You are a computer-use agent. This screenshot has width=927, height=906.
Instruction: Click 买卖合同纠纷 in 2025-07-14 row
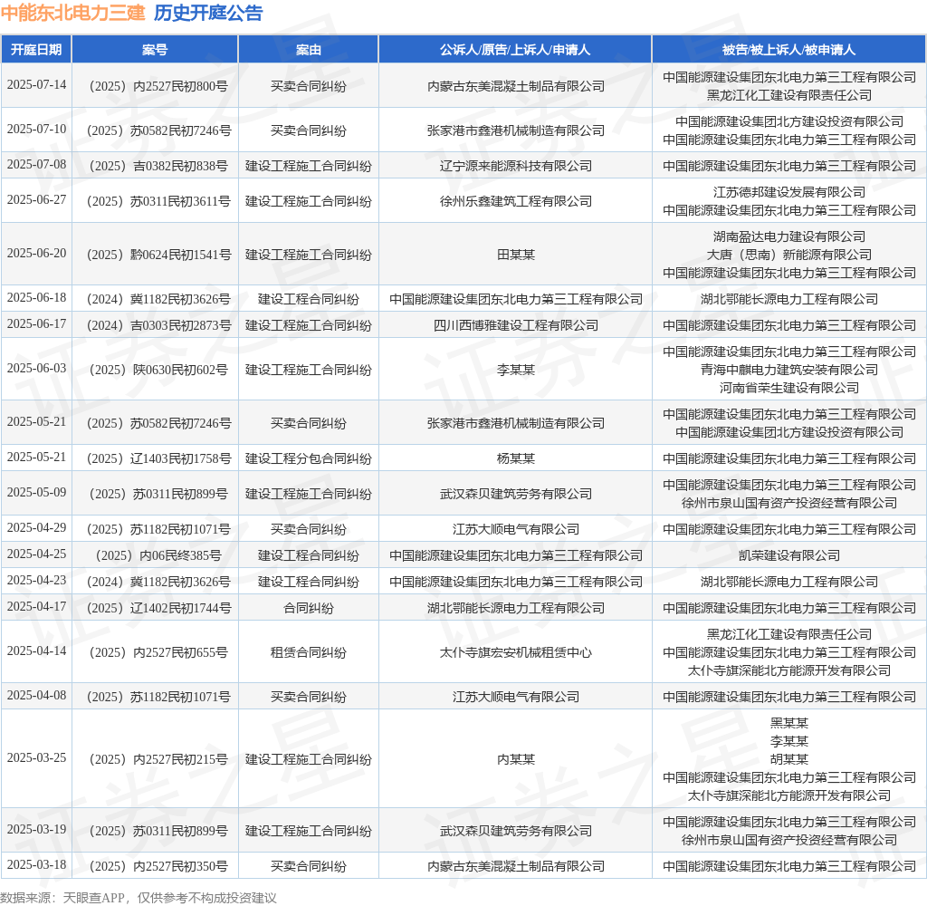pos(308,86)
